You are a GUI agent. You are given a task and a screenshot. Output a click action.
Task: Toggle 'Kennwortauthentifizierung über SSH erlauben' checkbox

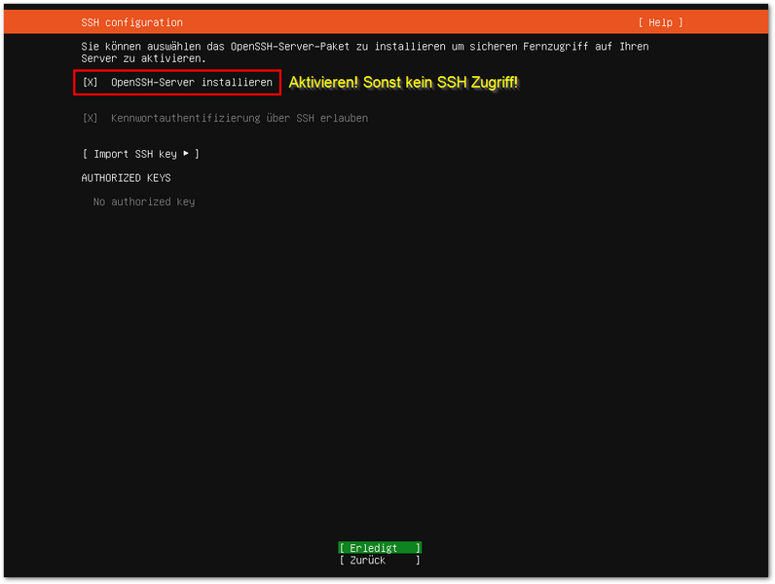tap(90, 118)
